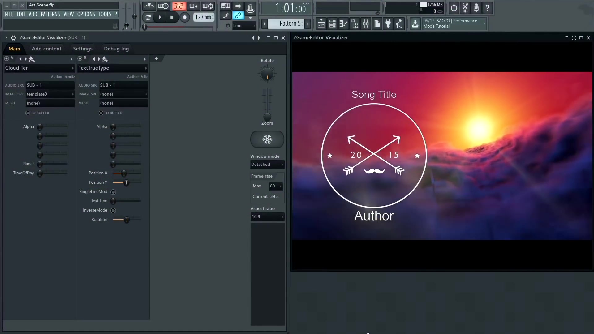Open layer B image source (none) dropdown
Viewport: 594px width, 334px height.
tap(123, 94)
